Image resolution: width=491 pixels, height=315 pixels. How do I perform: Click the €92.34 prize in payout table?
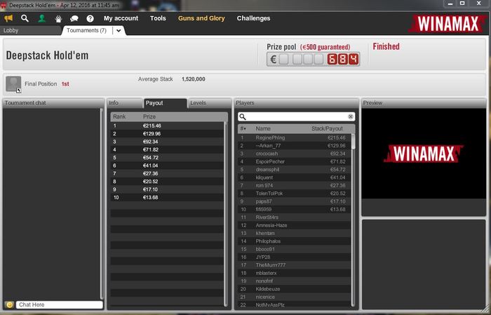click(151, 142)
